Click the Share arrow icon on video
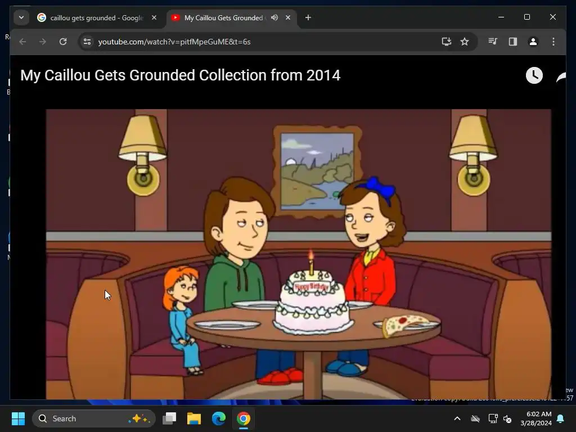The width and height of the screenshot is (576, 432). (x=561, y=77)
